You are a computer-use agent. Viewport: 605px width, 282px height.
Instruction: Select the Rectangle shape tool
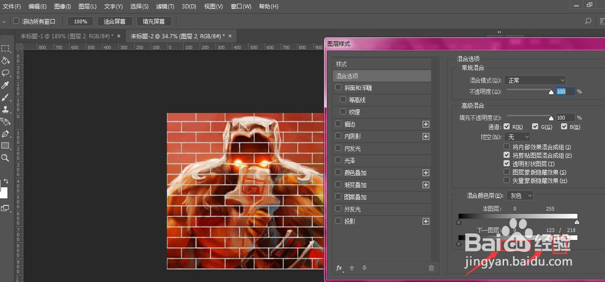pyautogui.click(x=5, y=146)
